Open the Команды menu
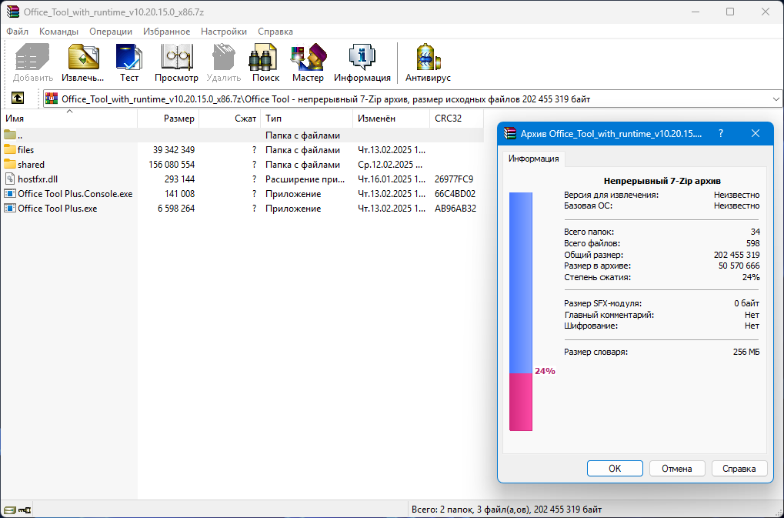Viewport: 784px width, 518px height. pos(58,32)
